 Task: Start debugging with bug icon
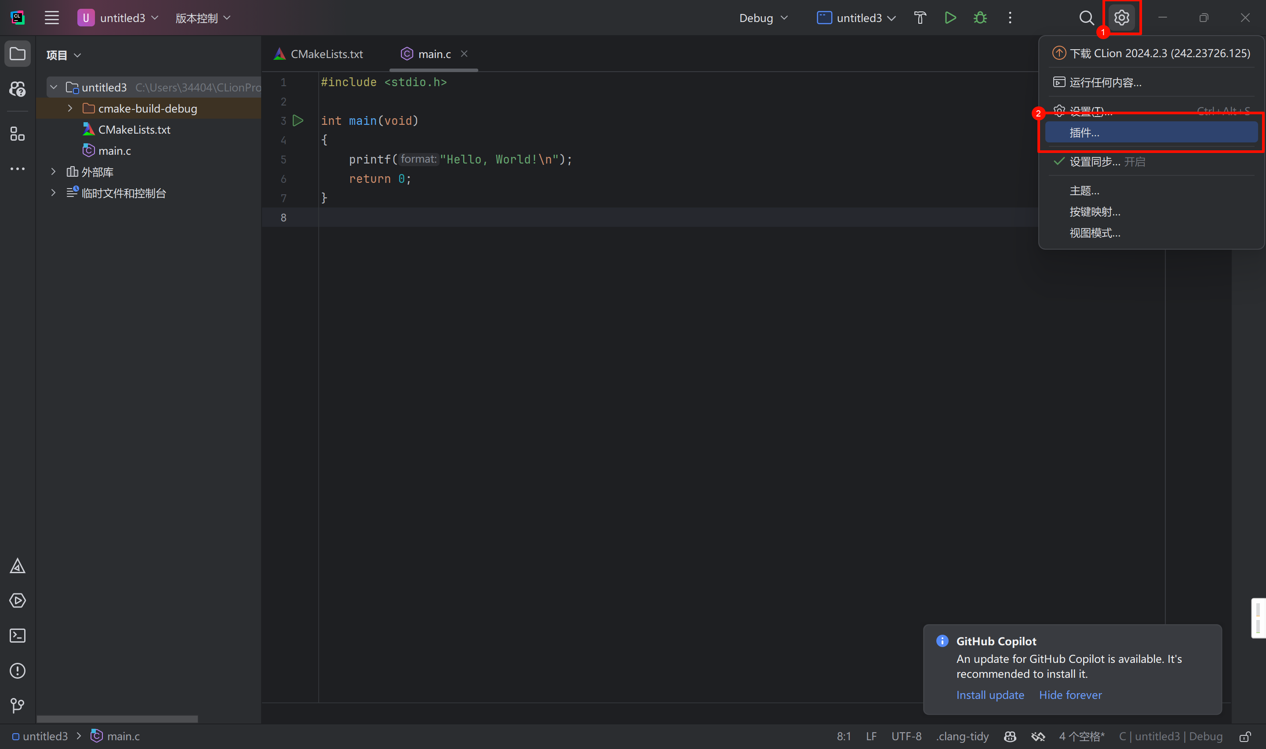[980, 18]
